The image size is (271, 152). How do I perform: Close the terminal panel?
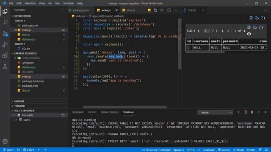pos(265,112)
